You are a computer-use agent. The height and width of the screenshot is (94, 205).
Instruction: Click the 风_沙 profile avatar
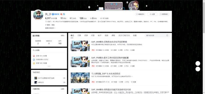click(x=38, y=15)
